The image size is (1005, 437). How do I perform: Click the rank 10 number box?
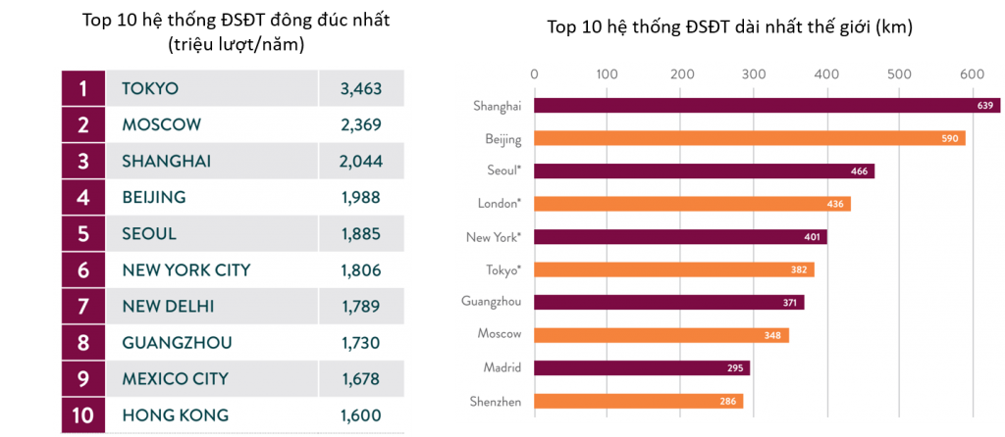[83, 414]
